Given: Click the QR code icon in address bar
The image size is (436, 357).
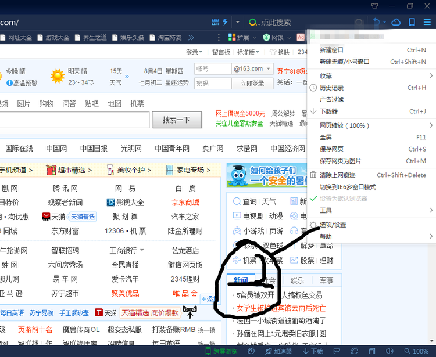Looking at the screenshot, I should coord(215,22).
